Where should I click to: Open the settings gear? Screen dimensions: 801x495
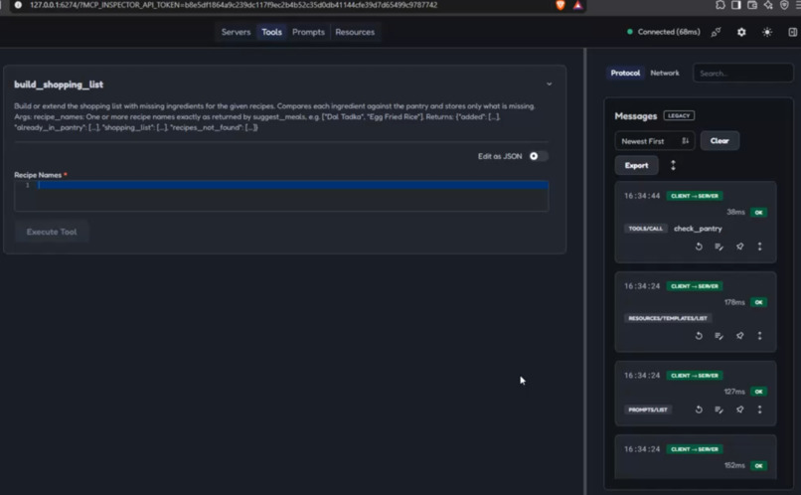[741, 32]
